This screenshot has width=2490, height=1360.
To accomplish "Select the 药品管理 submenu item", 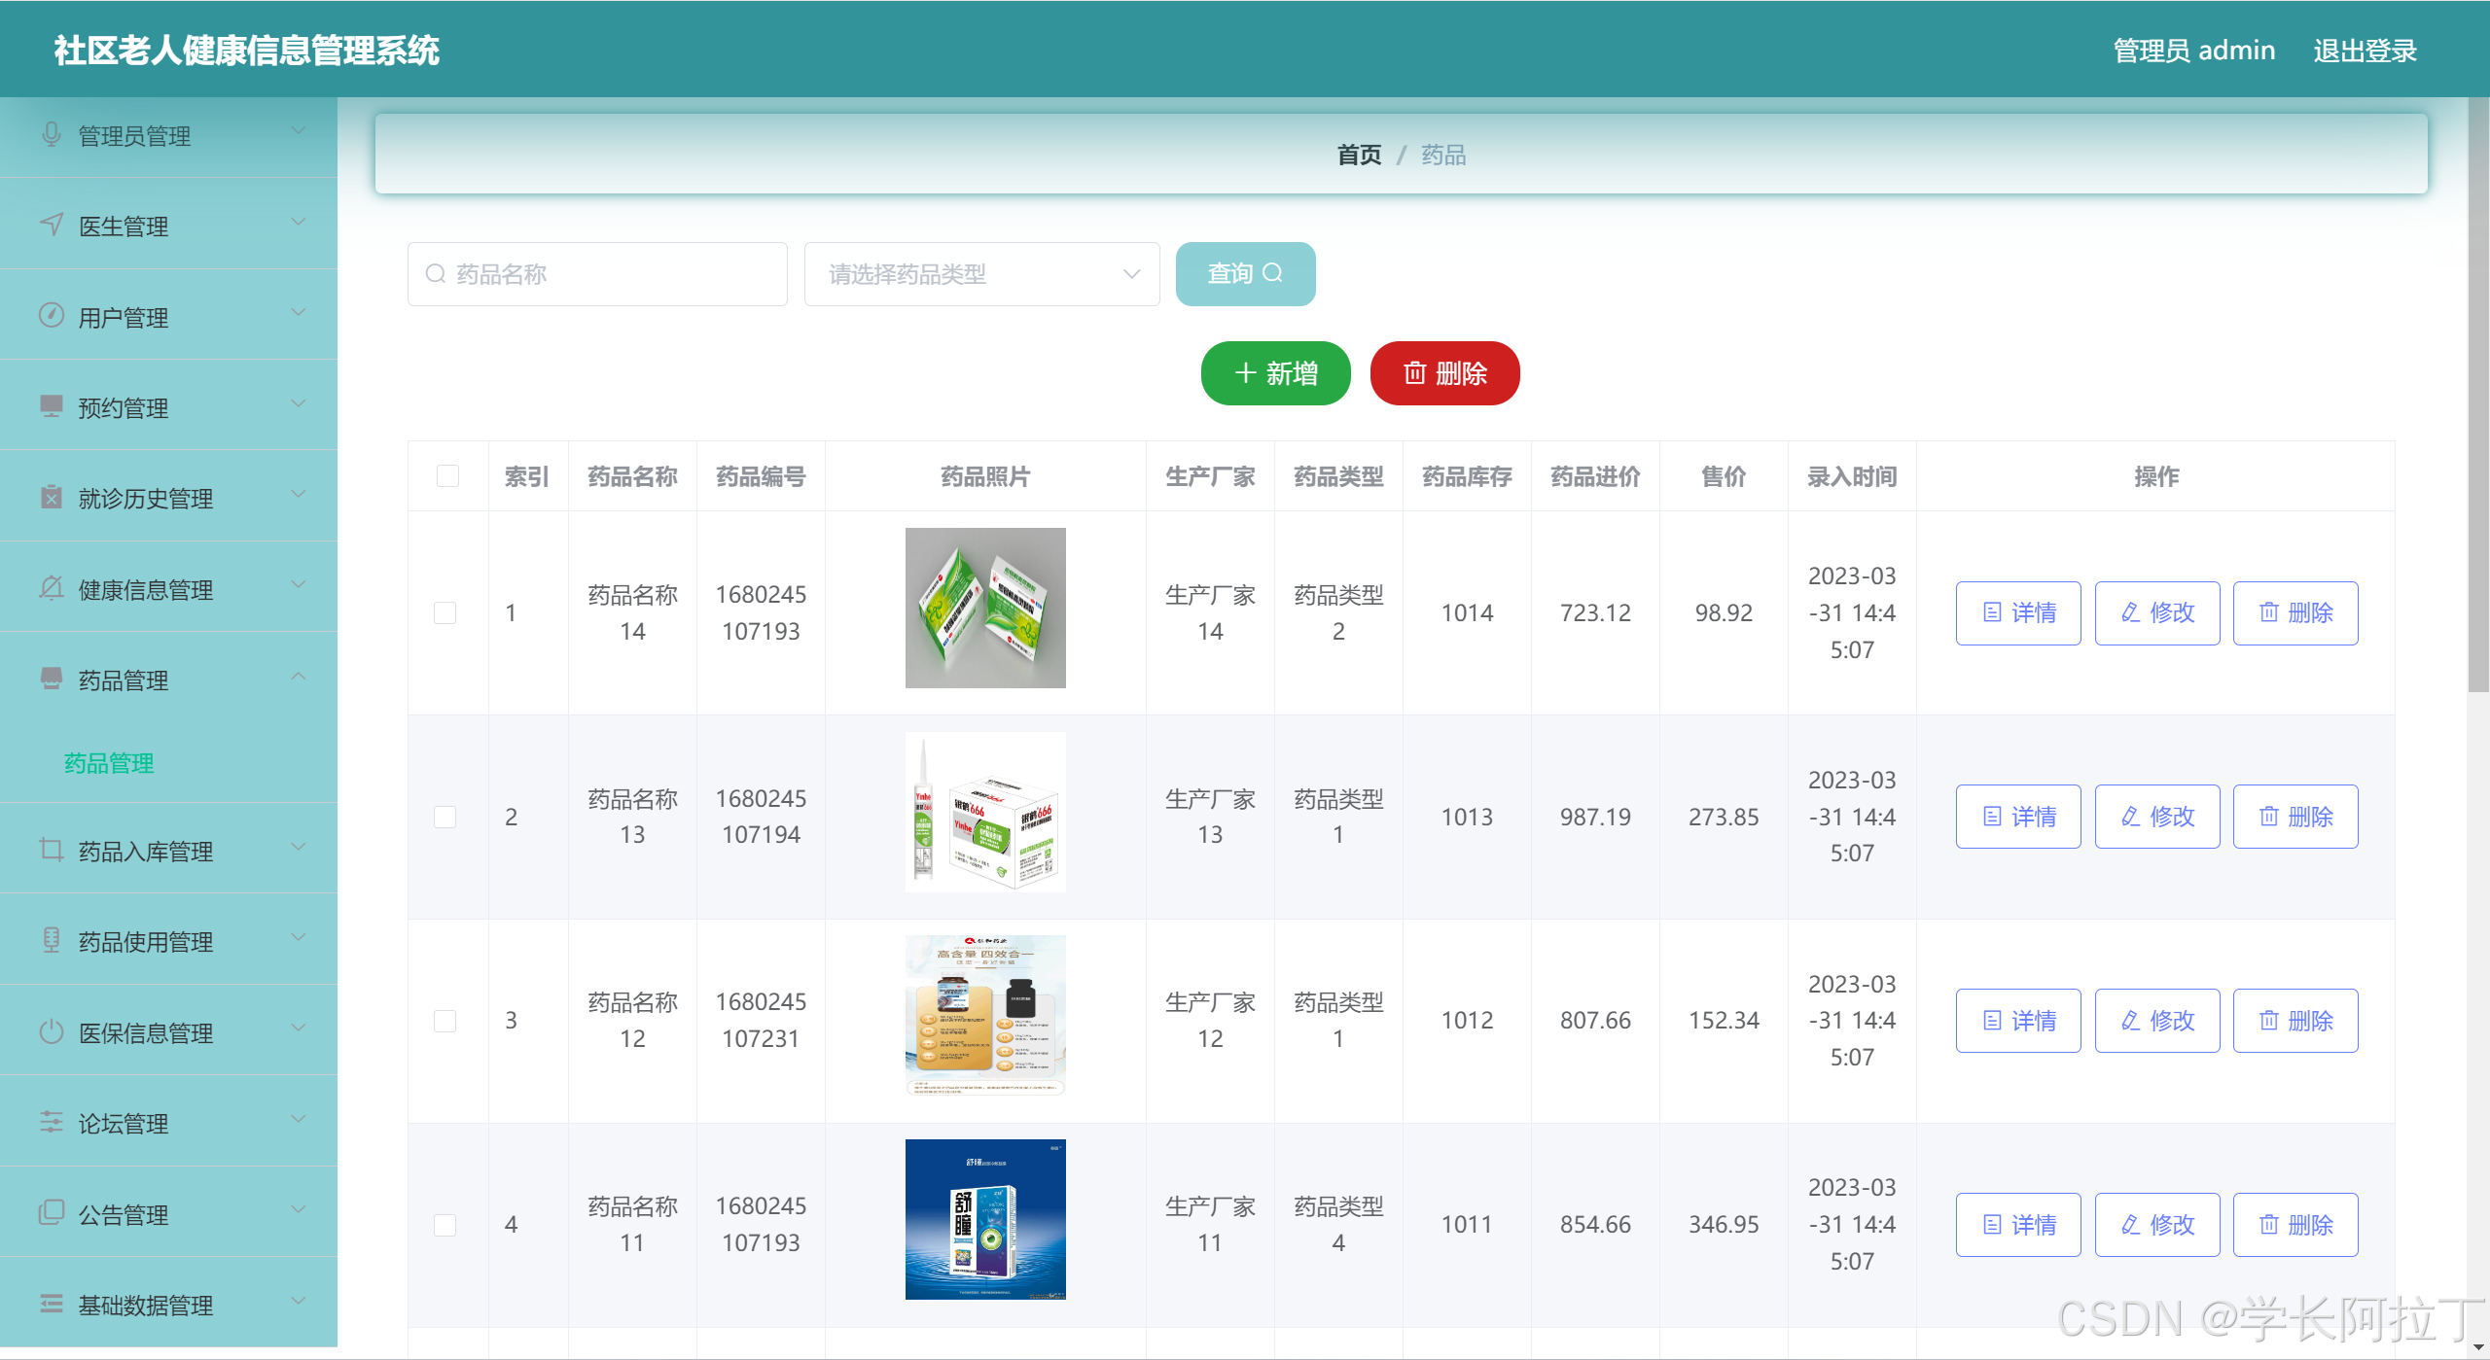I will (109, 764).
